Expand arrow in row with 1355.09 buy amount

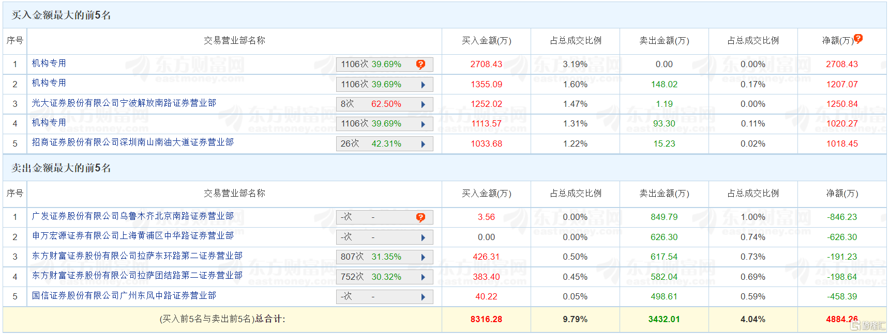point(423,85)
